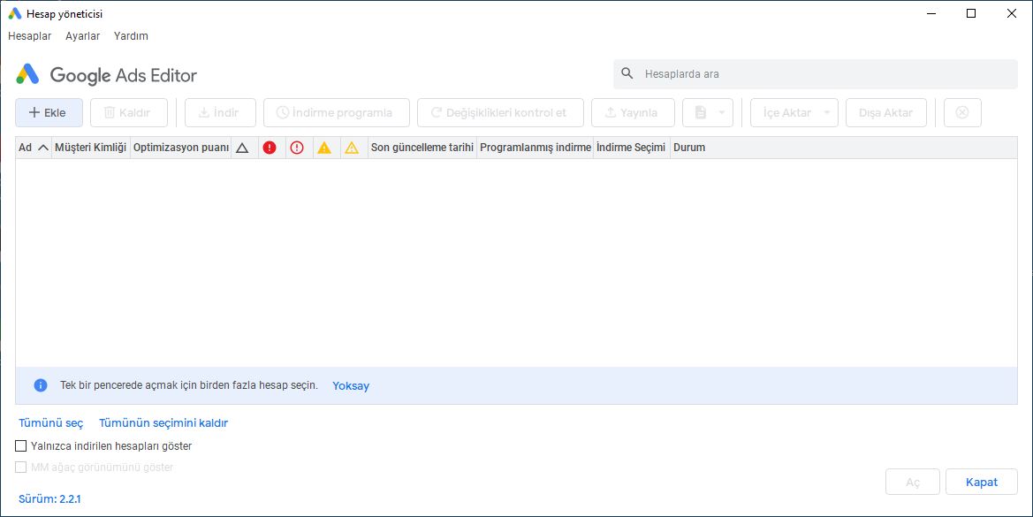Open the document icon dropdown in toolbar
This screenshot has height=517, width=1033.
[x=708, y=112]
